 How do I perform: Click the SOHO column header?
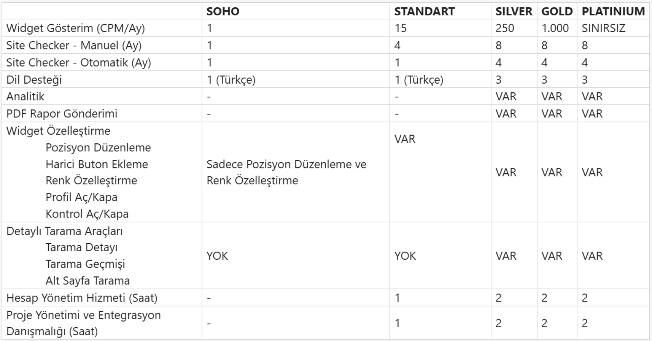(223, 11)
